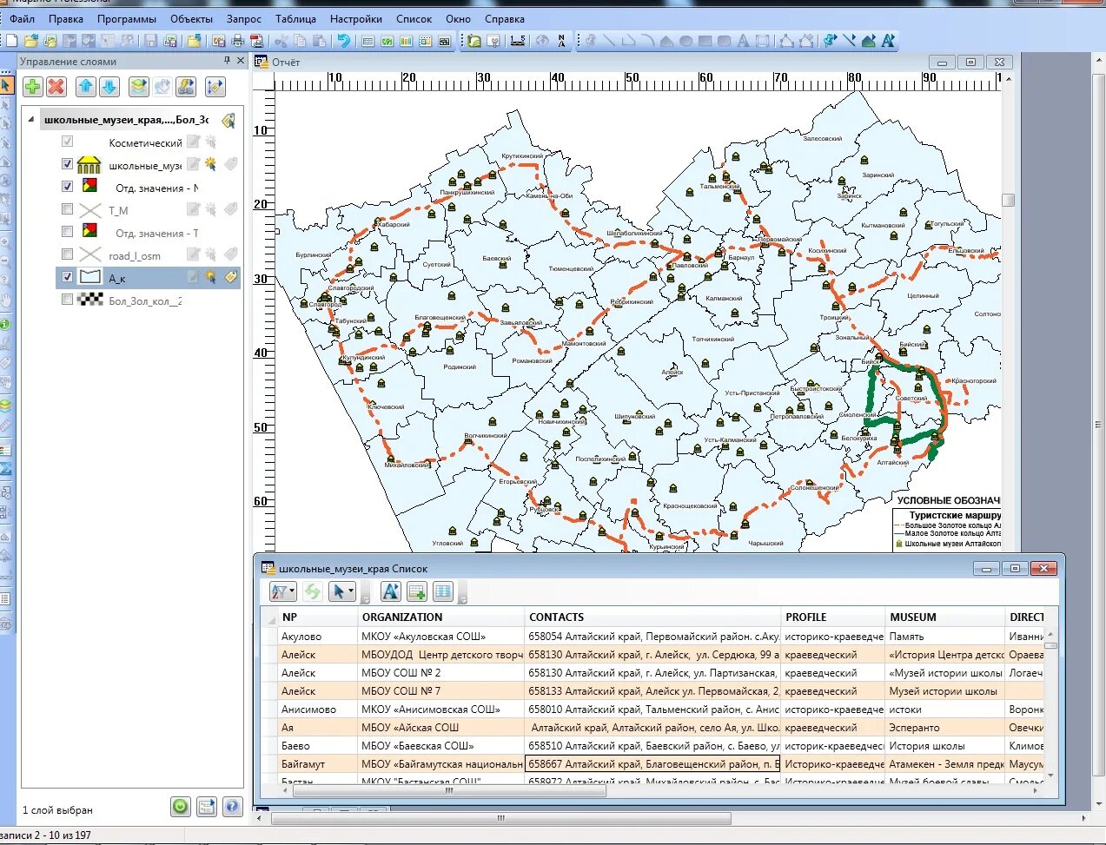Screen dimensions: 1106x845
Task: Click the add-record plus icon in Список toolbar
Action: coord(417,591)
